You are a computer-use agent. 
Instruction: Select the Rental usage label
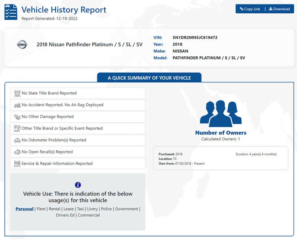(x=55, y=209)
